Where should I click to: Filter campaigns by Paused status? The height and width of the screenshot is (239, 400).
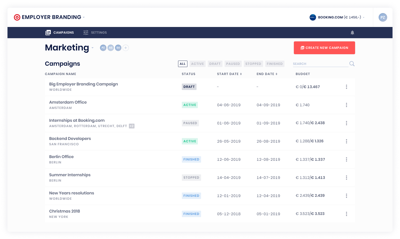point(233,64)
